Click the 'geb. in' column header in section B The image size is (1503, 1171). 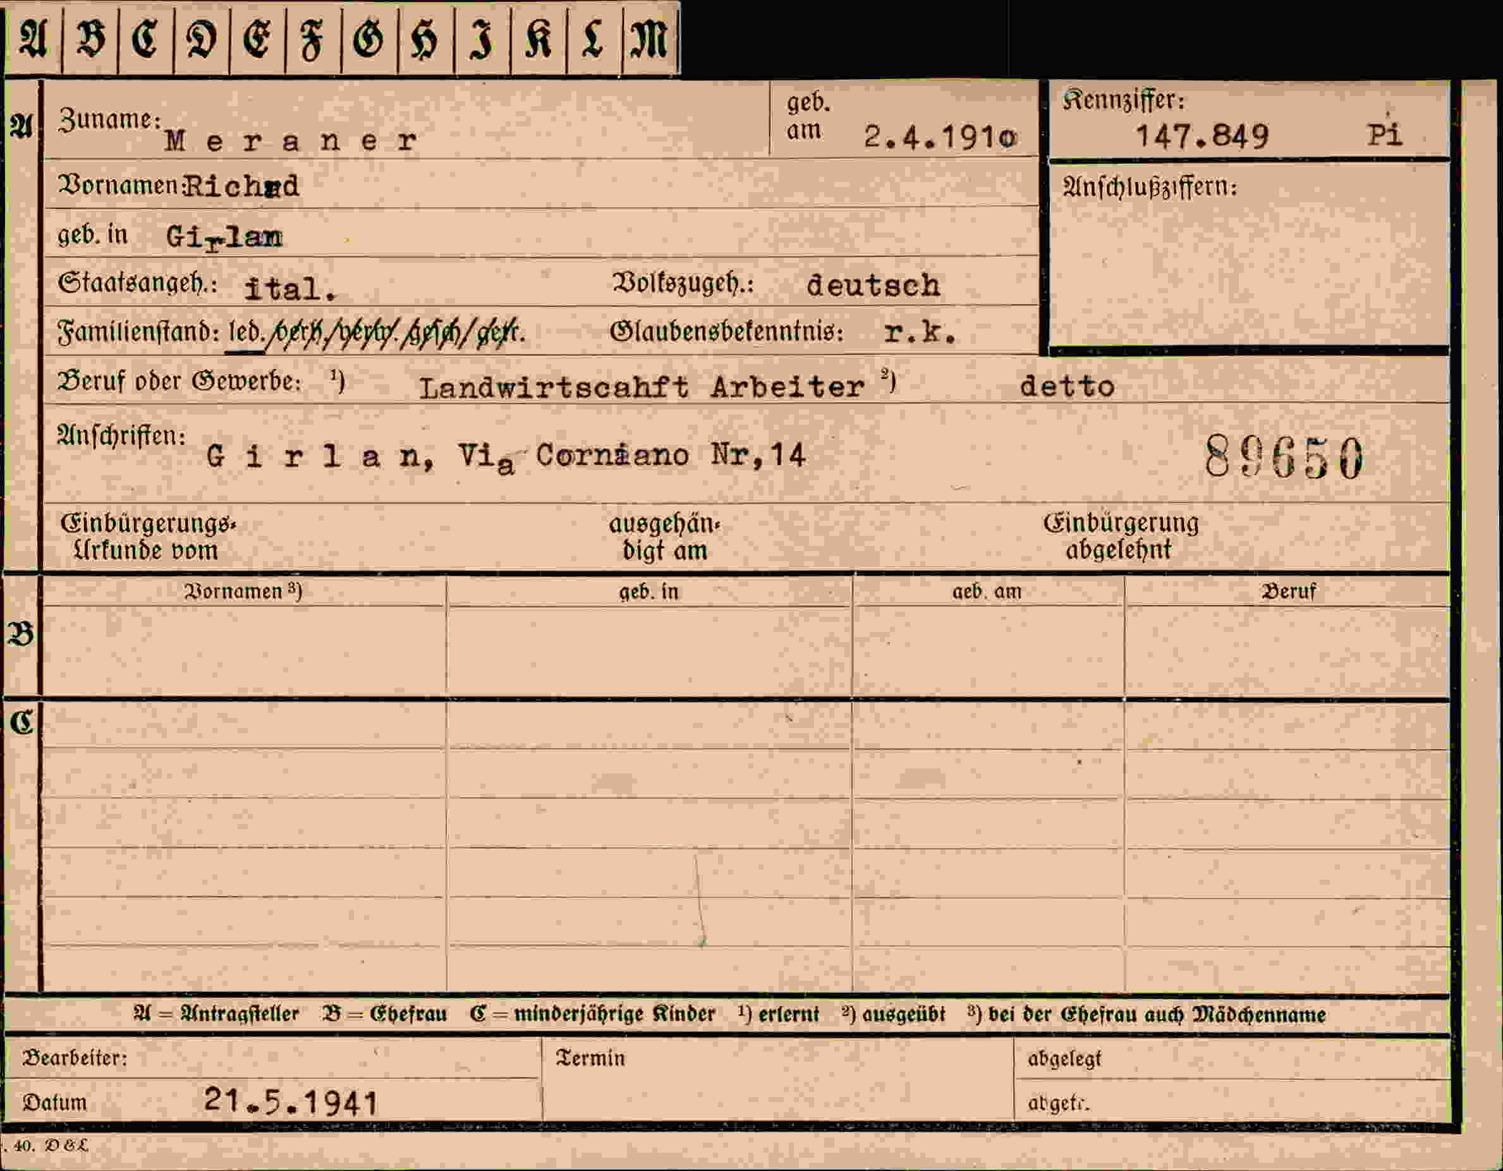point(648,592)
